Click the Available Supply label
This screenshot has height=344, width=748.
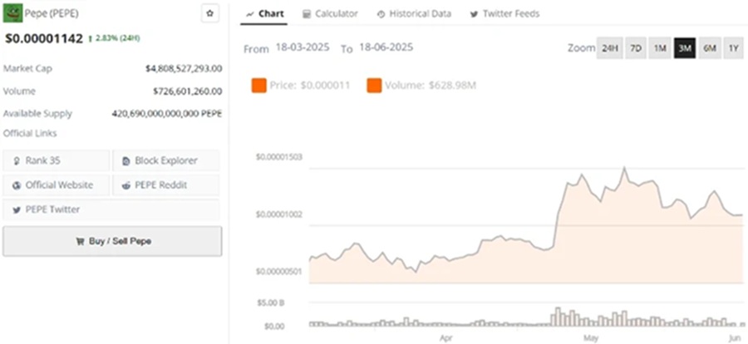tap(37, 114)
